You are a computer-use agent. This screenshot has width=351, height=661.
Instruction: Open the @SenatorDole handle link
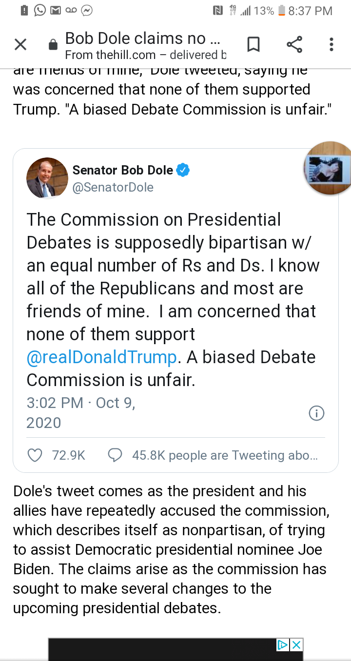click(x=113, y=187)
